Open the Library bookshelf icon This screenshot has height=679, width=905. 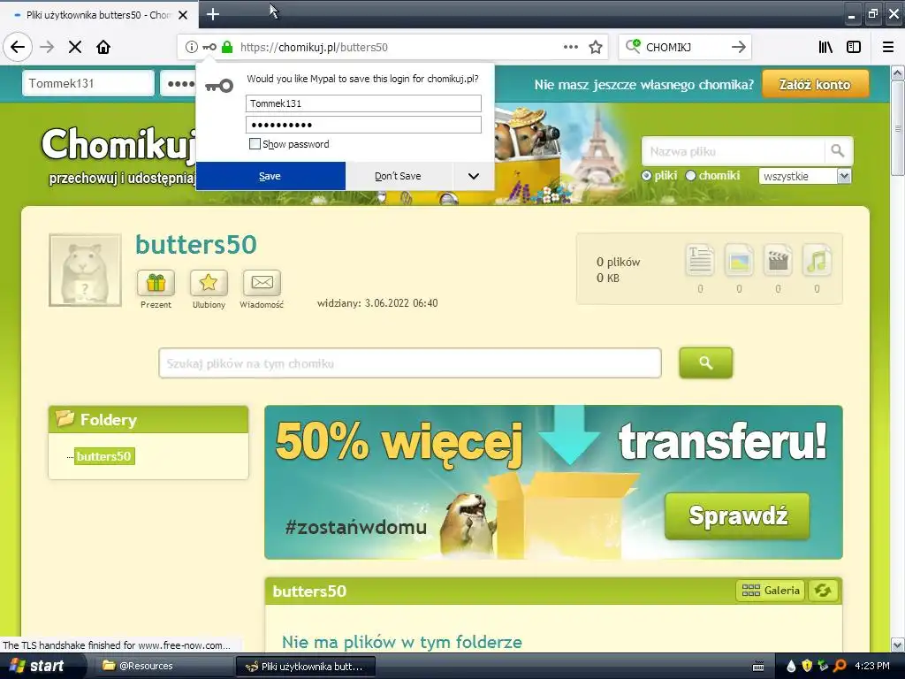(x=825, y=47)
